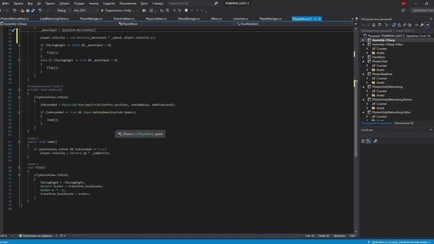Collapse the 'if (facingRight == false' block toggle

(x=19, y=45)
